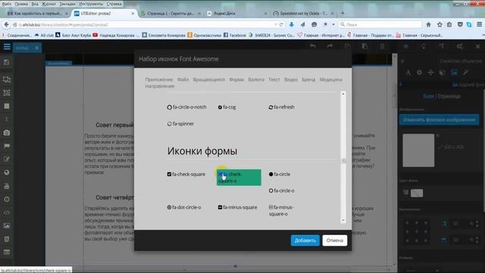Click the redo arrow in editor toolbar
Screen dimensions: 485x273
(x=330, y=46)
